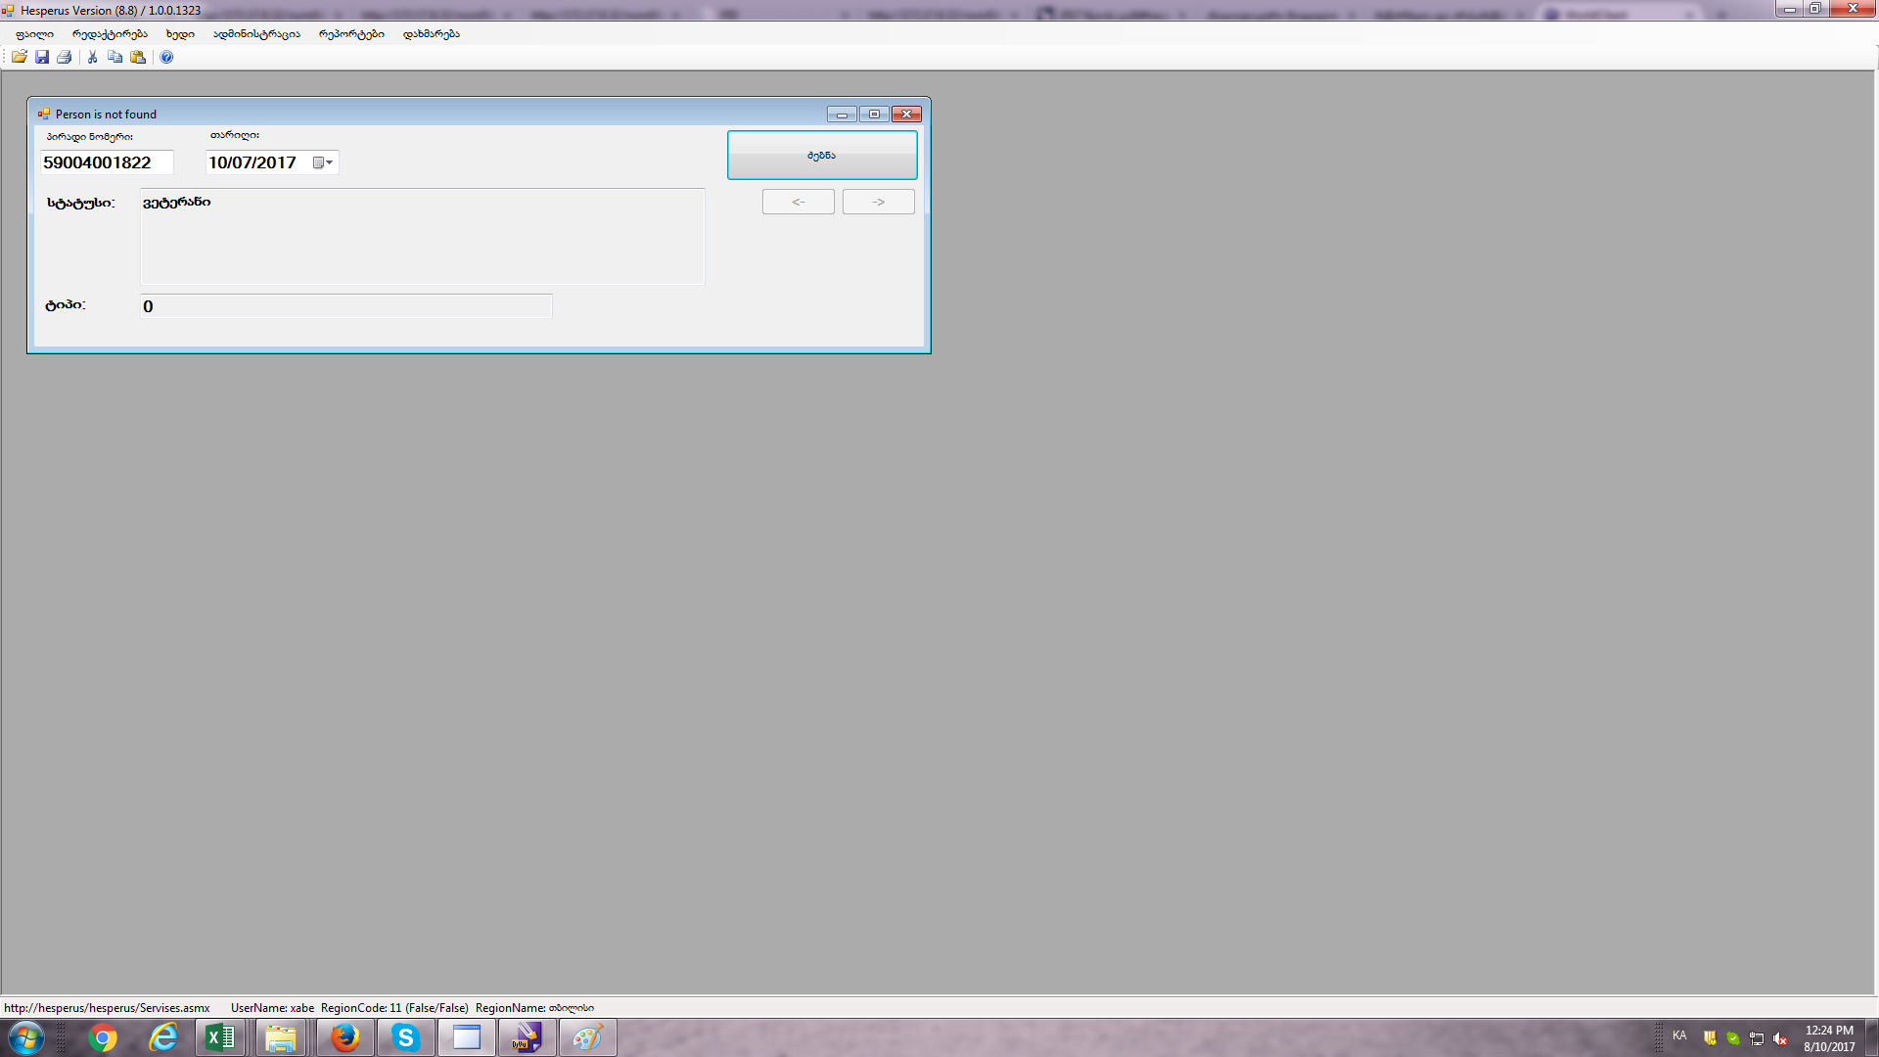Open Excel from the taskbar
This screenshot has width=1879, height=1057.
coord(220,1037)
